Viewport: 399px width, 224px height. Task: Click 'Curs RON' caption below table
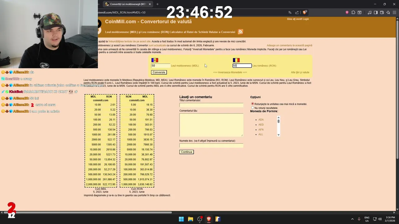[137, 189]
